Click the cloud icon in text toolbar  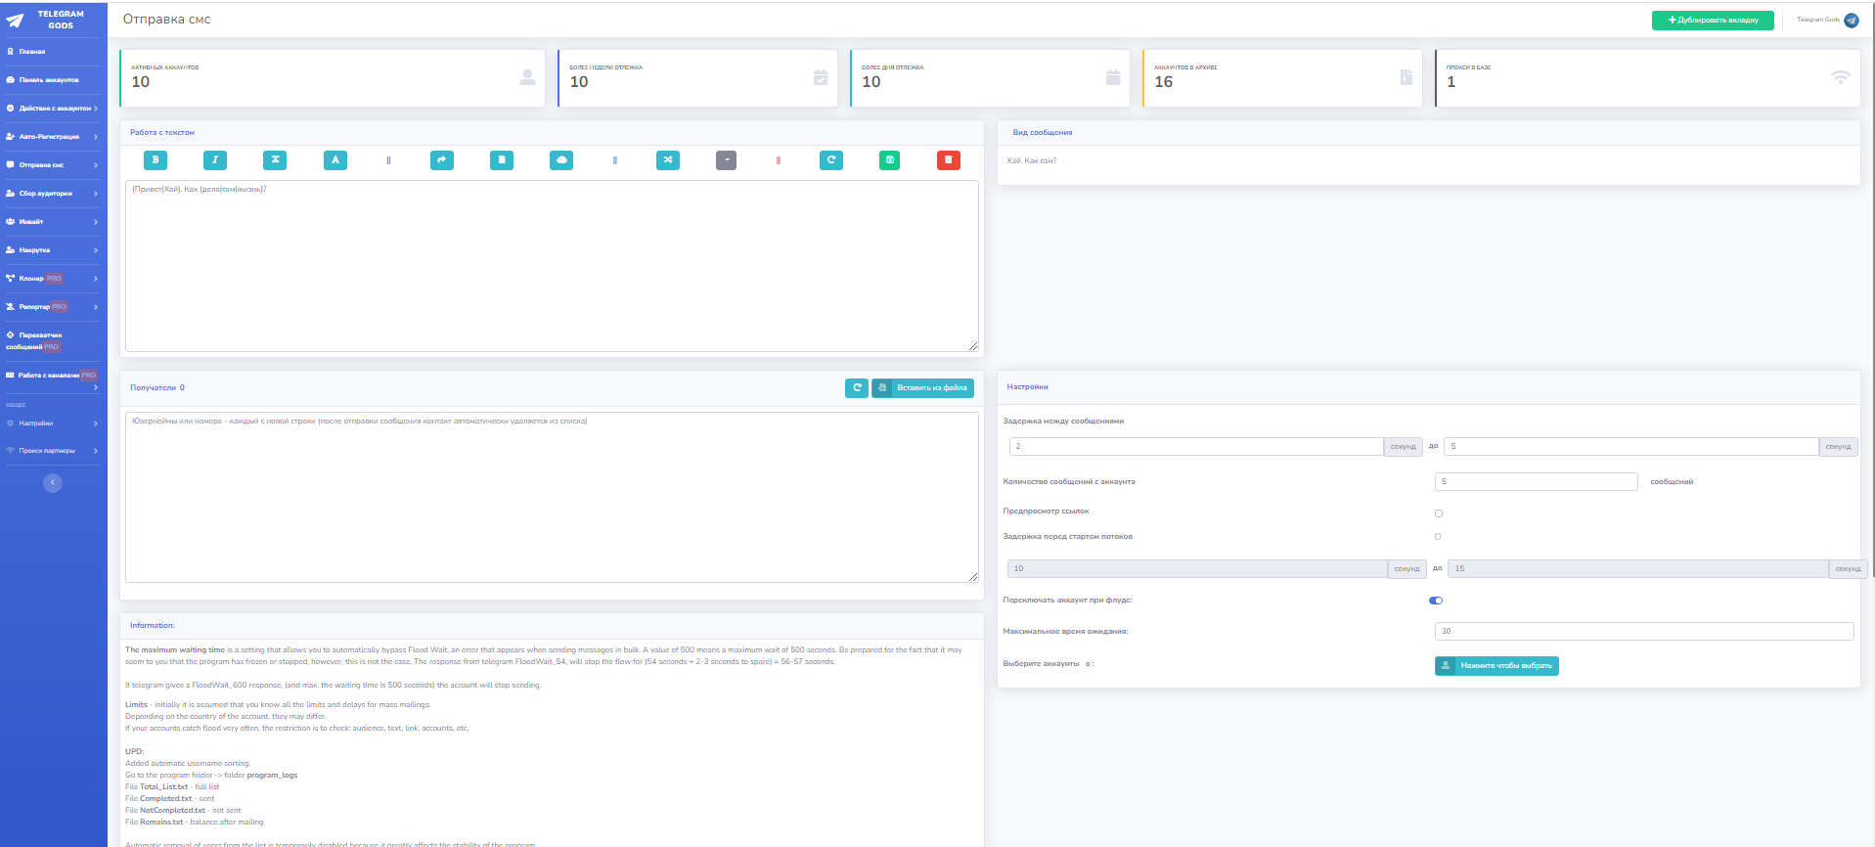[561, 160]
